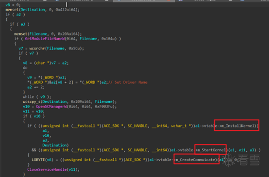Select the CloseServiceHandle function call

pos(47,169)
